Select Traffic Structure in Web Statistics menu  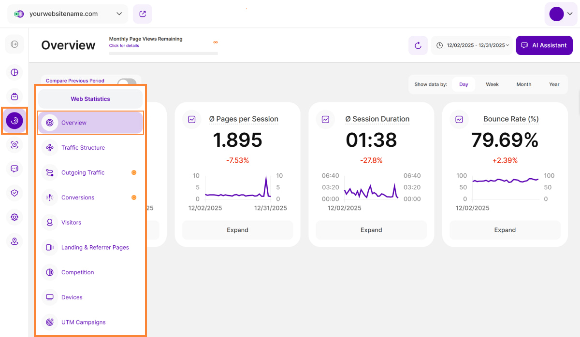click(x=83, y=148)
